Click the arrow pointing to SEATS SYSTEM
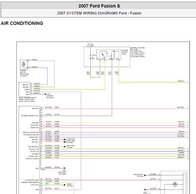This screenshot has width=196, height=194. point(65,185)
